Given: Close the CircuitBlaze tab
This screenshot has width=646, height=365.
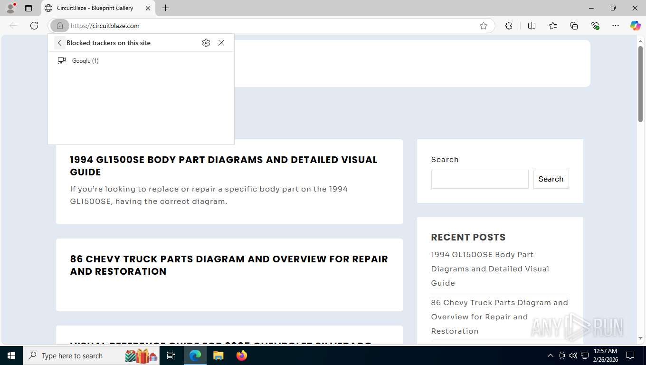Looking at the screenshot, I should [x=148, y=8].
